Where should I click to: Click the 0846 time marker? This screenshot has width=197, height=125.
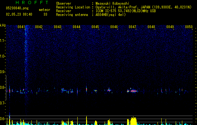click(114, 27)
